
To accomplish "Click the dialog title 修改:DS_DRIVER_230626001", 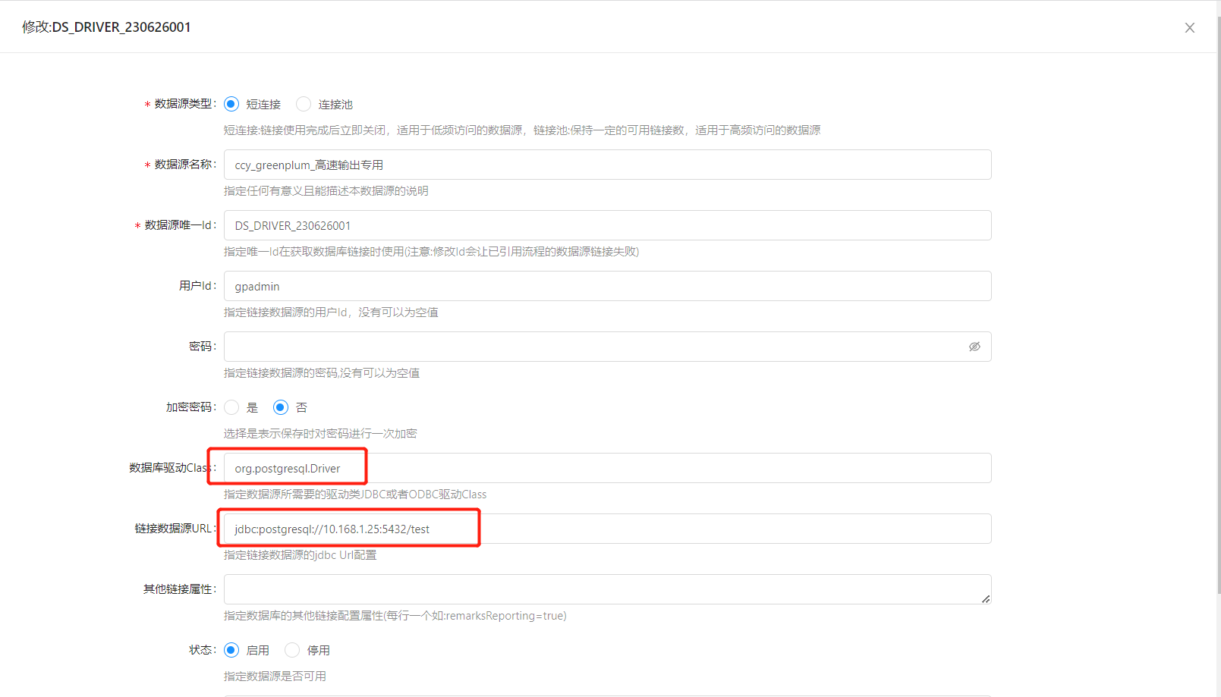I will click(106, 27).
